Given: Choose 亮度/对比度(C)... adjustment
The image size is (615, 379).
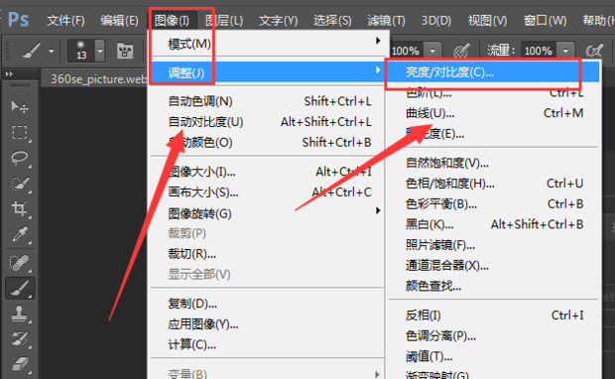Looking at the screenshot, I should tap(493, 72).
